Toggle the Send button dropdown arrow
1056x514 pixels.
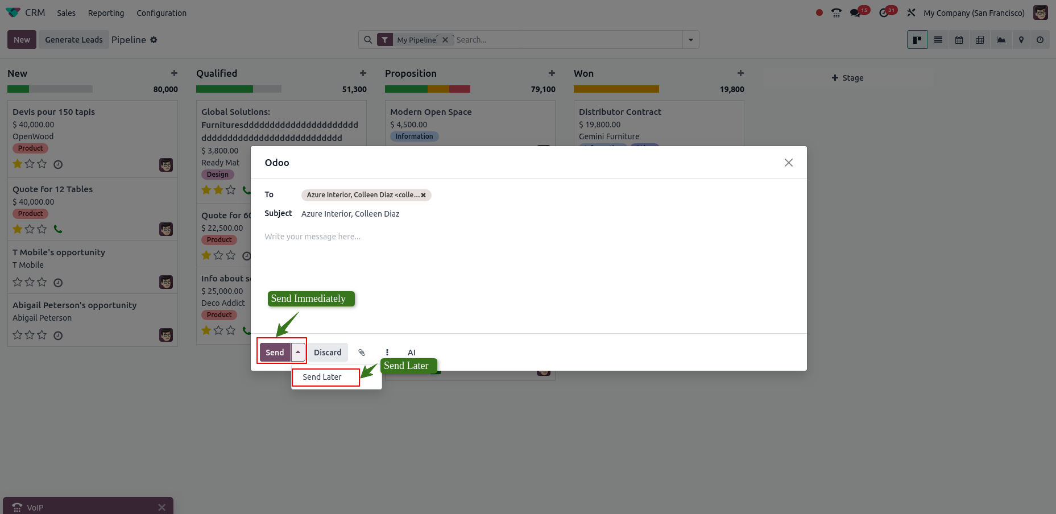(x=298, y=353)
